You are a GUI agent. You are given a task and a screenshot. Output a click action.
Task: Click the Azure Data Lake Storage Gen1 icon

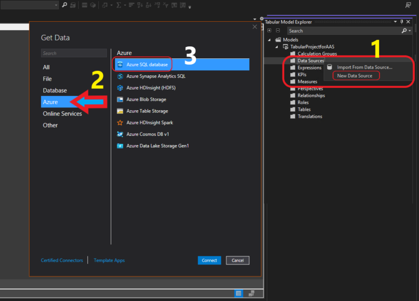(x=120, y=146)
